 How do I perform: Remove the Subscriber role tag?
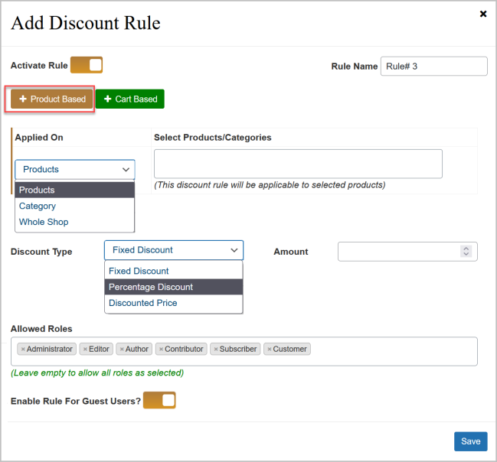point(215,350)
